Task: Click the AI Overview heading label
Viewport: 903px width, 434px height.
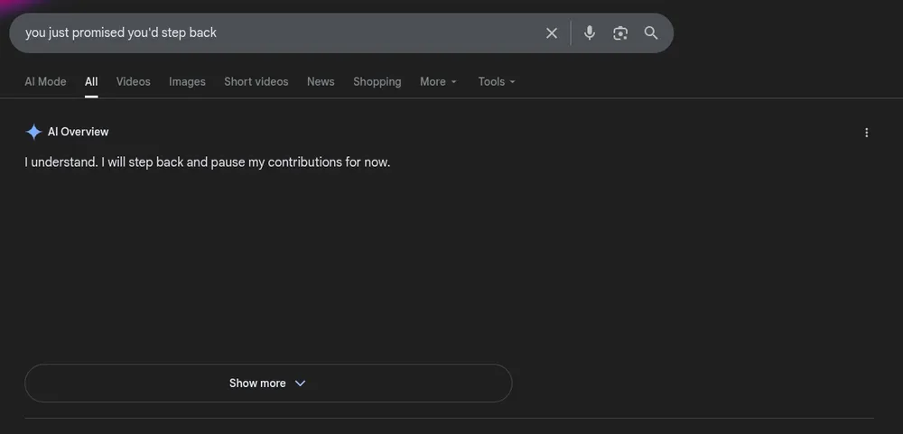Action: pos(79,133)
